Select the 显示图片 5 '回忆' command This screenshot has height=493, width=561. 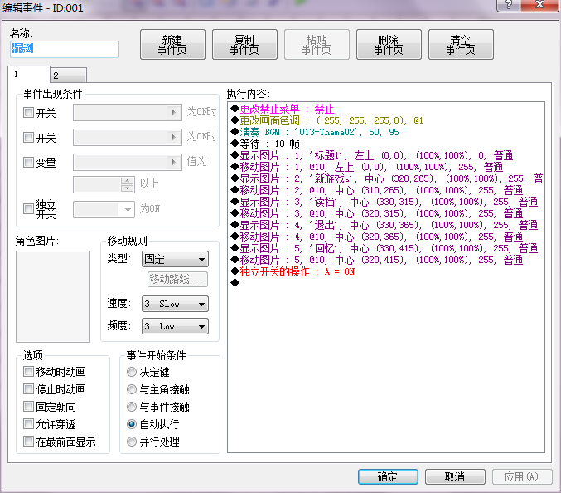tap(384, 248)
